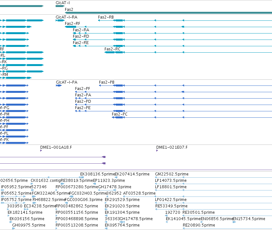
Task: Select the EK291020.5prime EST label
Action: click(122, 206)
